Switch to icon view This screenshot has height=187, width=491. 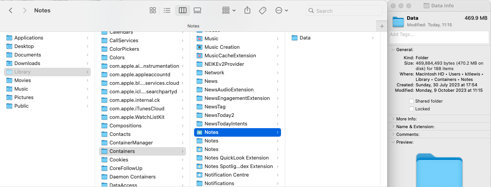coord(153,10)
